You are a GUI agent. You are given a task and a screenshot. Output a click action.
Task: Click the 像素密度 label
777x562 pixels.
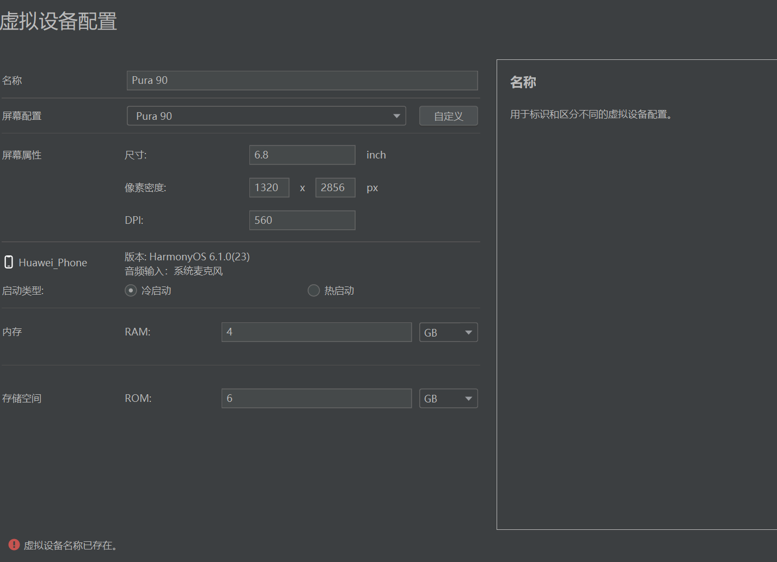(145, 188)
